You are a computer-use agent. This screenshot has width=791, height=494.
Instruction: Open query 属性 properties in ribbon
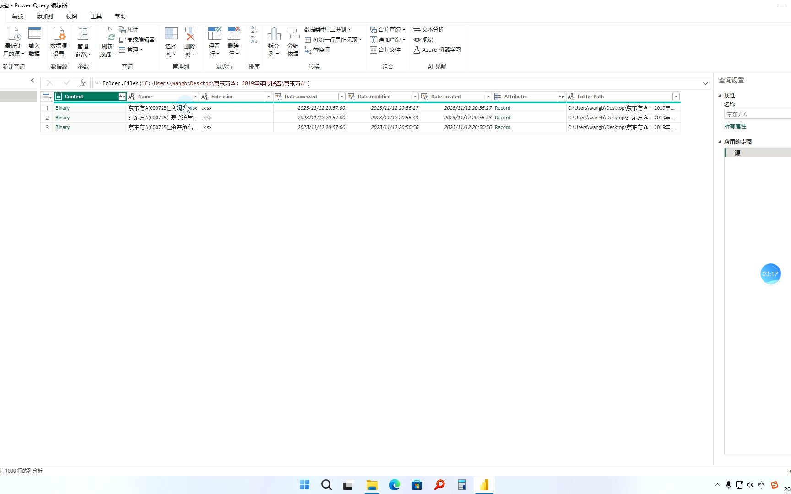coord(129,29)
